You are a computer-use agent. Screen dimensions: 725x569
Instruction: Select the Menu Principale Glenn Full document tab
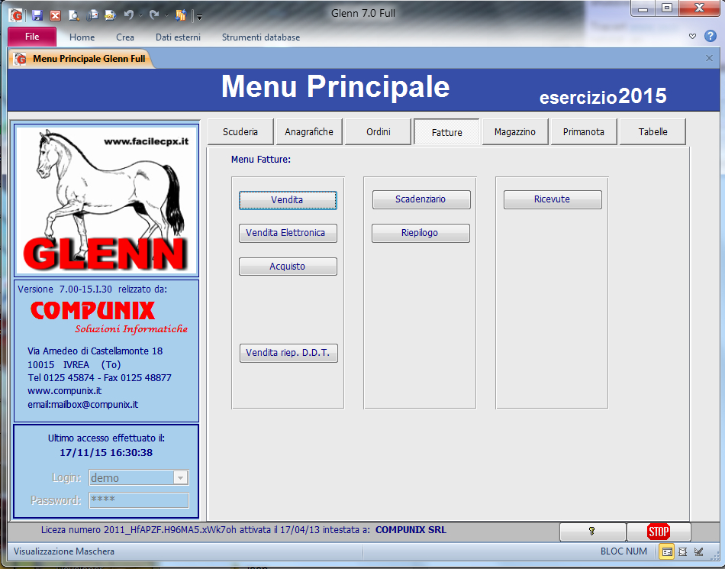pos(82,59)
